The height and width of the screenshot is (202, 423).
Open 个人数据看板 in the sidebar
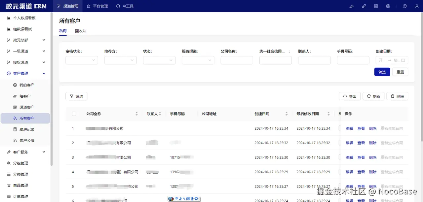(25, 18)
